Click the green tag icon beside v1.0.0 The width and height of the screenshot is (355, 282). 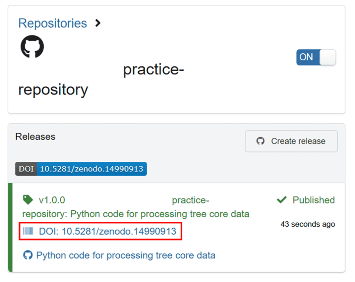pyautogui.click(x=28, y=200)
